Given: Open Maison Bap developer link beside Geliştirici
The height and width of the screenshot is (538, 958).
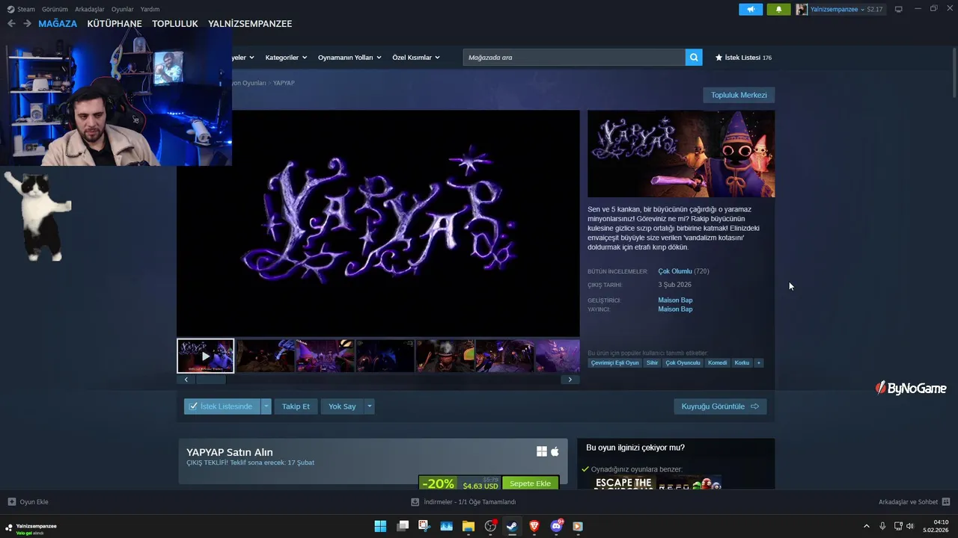Looking at the screenshot, I should click(675, 300).
